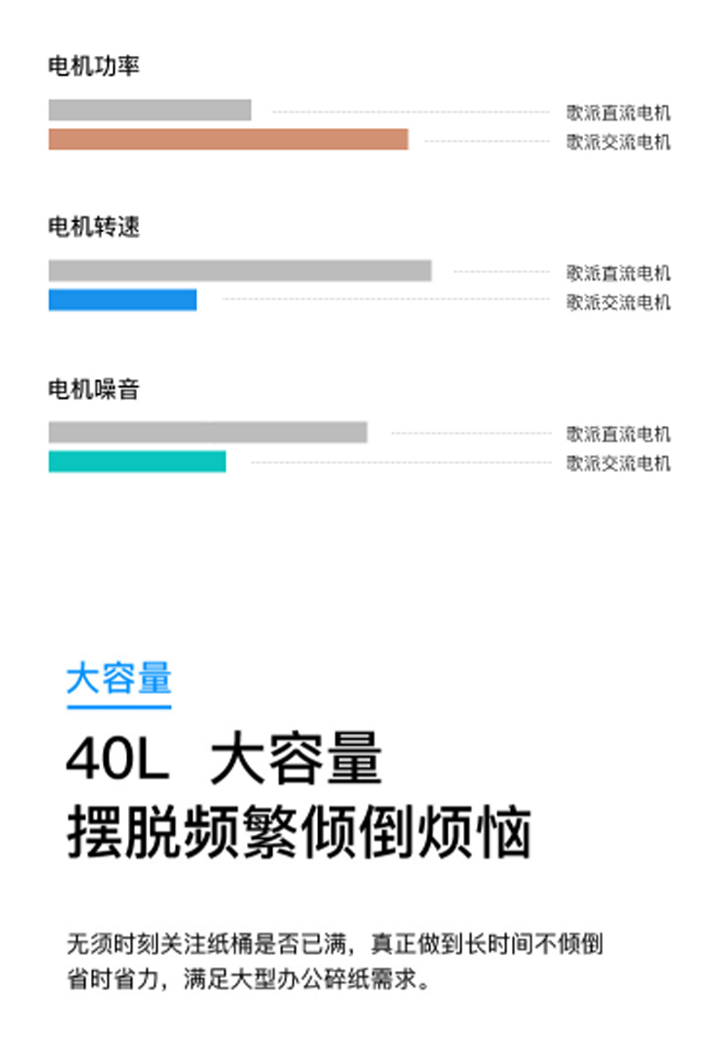This screenshot has height=1038, width=721.
Task: Click the 电机噪音 section heading
Action: pos(94,389)
